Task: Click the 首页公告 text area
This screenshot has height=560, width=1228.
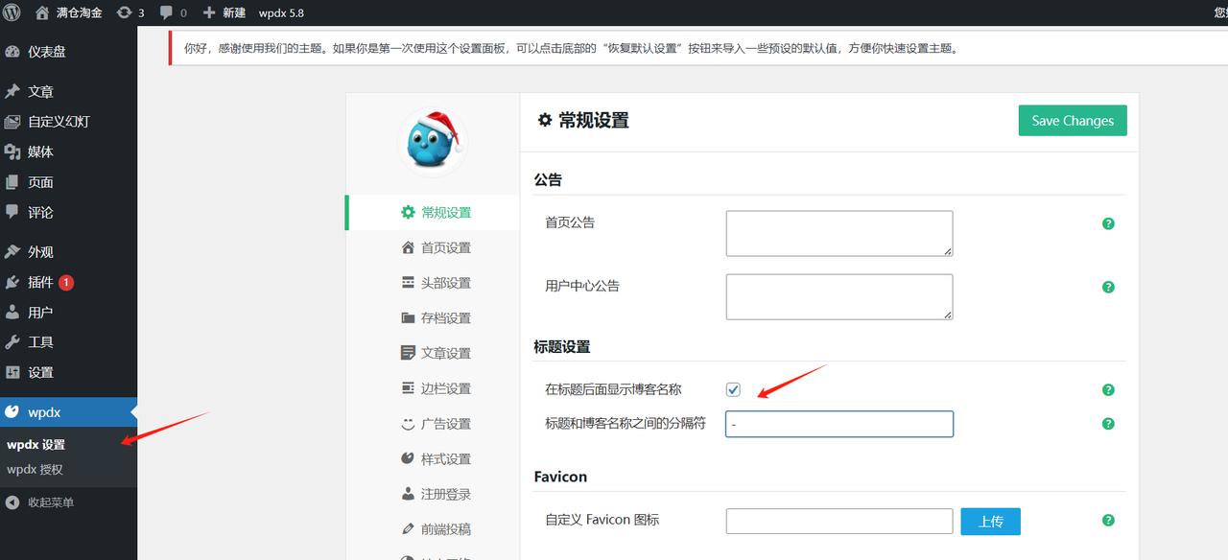Action: click(838, 234)
